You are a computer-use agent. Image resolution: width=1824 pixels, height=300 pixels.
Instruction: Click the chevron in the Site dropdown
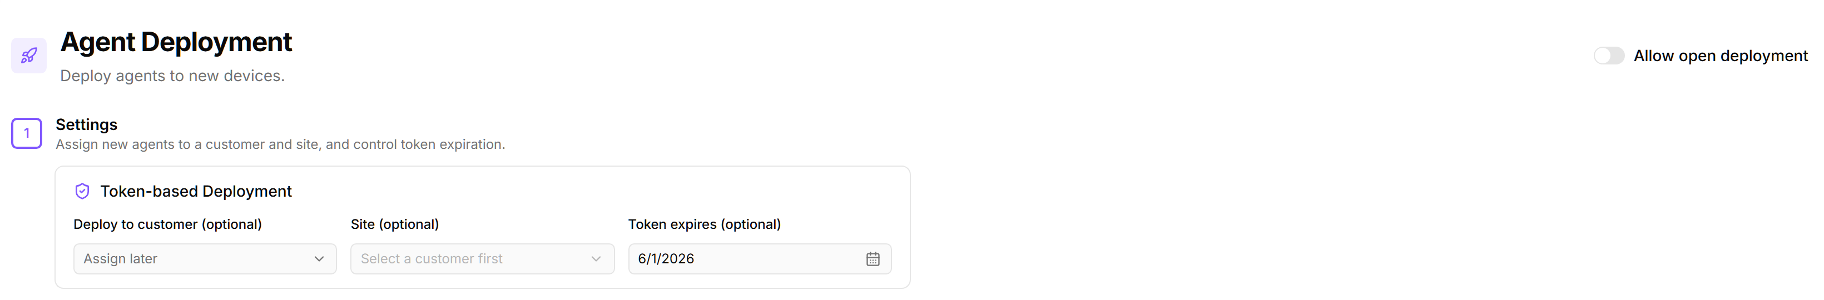(596, 259)
